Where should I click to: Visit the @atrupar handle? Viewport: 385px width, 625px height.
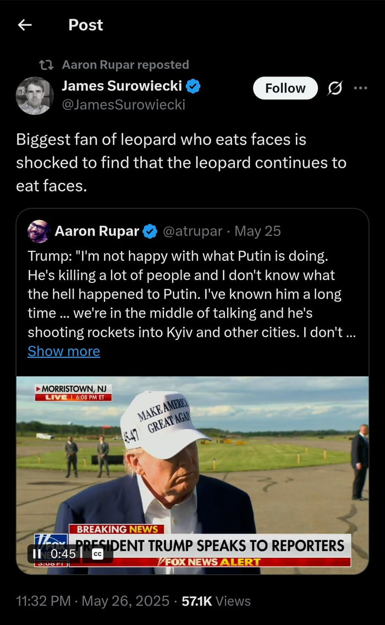(x=192, y=232)
